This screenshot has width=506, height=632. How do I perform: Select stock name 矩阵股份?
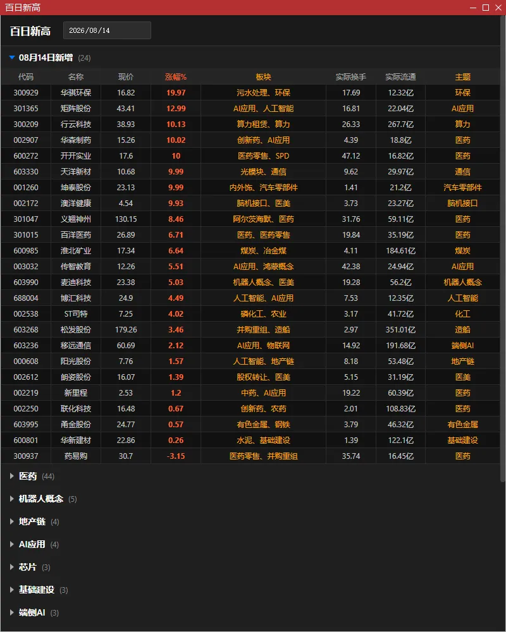[76, 109]
